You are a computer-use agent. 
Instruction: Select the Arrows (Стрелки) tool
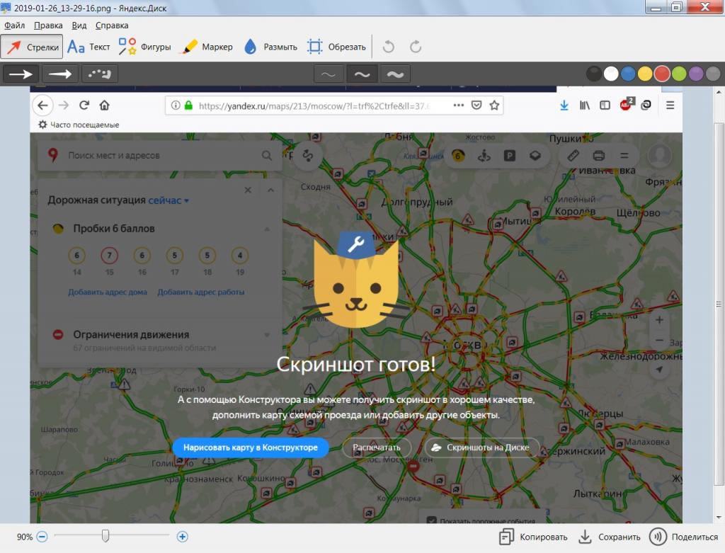click(x=32, y=47)
